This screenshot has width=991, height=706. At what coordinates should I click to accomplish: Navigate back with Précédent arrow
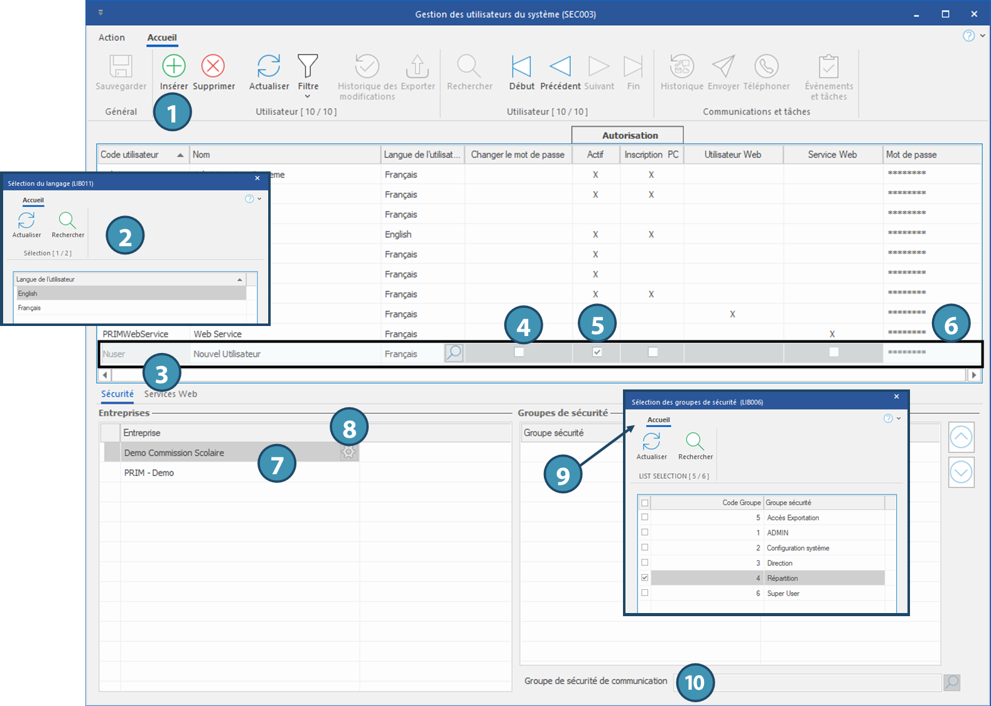(560, 66)
